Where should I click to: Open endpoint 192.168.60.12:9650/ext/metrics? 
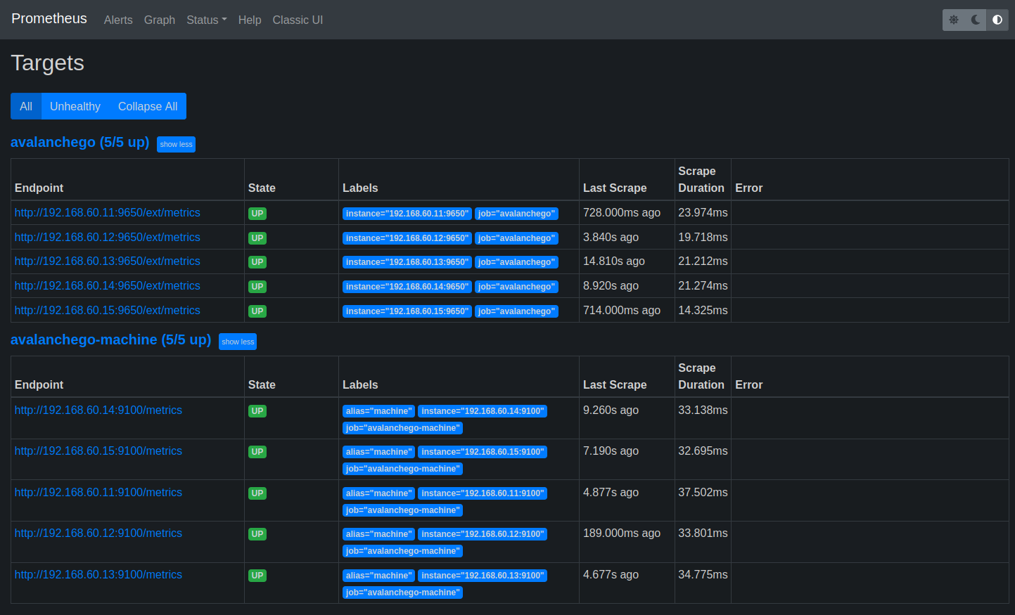[108, 238]
